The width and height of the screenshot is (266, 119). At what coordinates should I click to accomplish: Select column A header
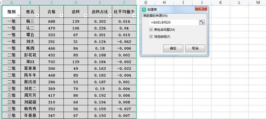pos(11,2)
